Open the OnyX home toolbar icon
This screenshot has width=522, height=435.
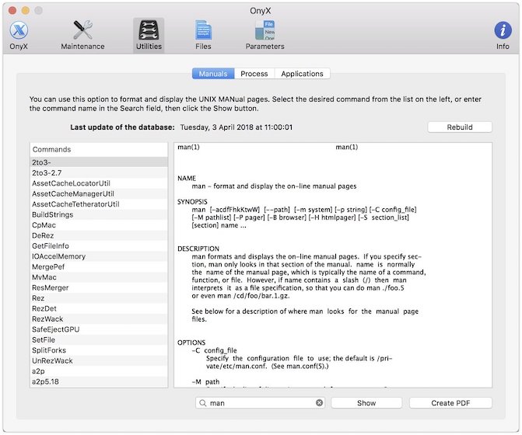[19, 35]
